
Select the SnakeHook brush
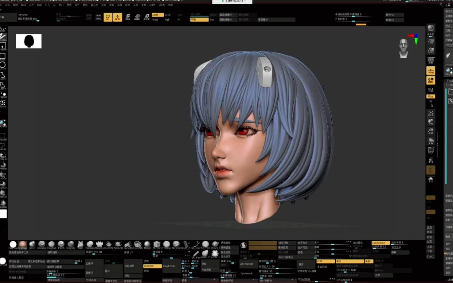[118, 245]
